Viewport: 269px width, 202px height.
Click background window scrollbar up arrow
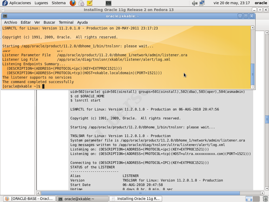(x=267, y=33)
